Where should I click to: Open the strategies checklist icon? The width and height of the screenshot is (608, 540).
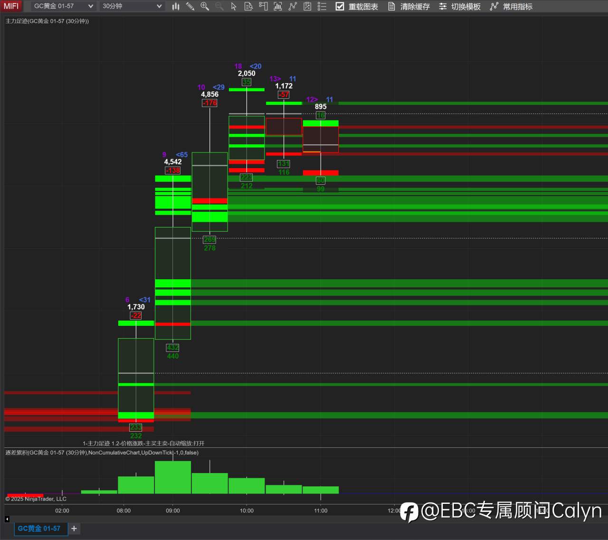(x=307, y=6)
